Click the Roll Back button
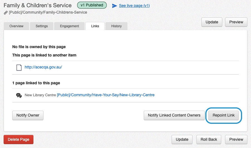Image resolution: width=251 pixels, height=148 pixels. click(209, 139)
